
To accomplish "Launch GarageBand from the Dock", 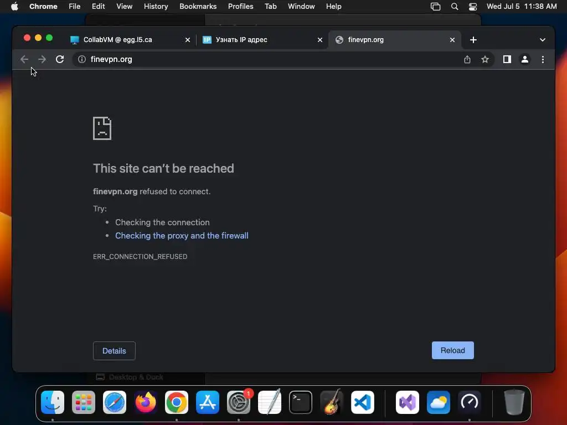I will pos(332,402).
